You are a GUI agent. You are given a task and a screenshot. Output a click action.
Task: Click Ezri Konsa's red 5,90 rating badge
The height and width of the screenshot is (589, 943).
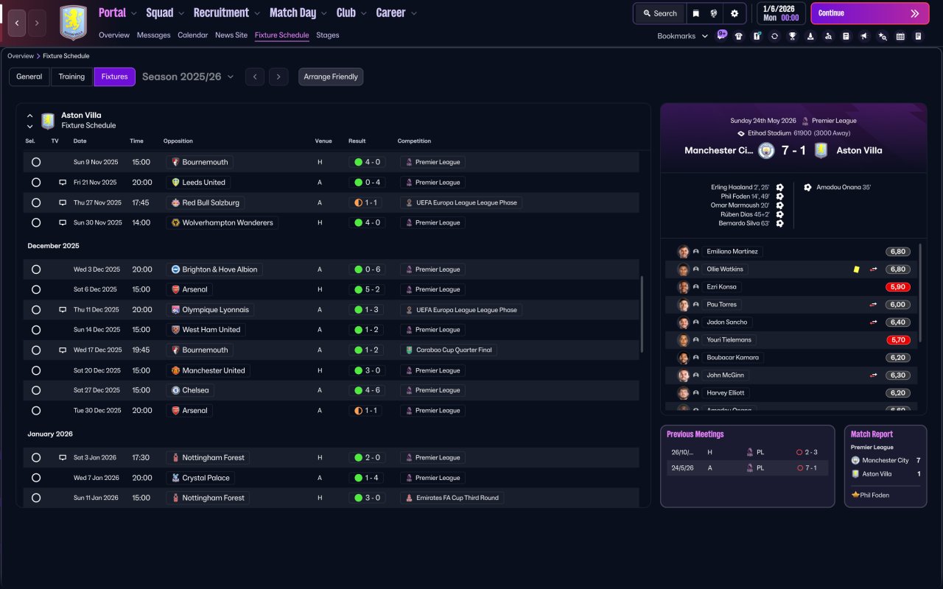[898, 287]
